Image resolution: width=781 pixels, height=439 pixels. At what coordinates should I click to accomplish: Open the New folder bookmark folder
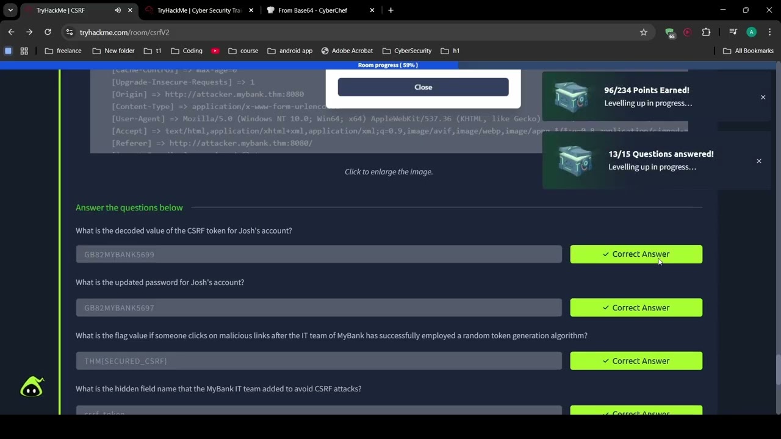[x=113, y=51]
